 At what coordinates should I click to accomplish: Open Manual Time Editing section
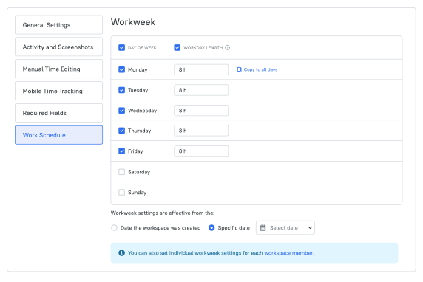coord(59,69)
